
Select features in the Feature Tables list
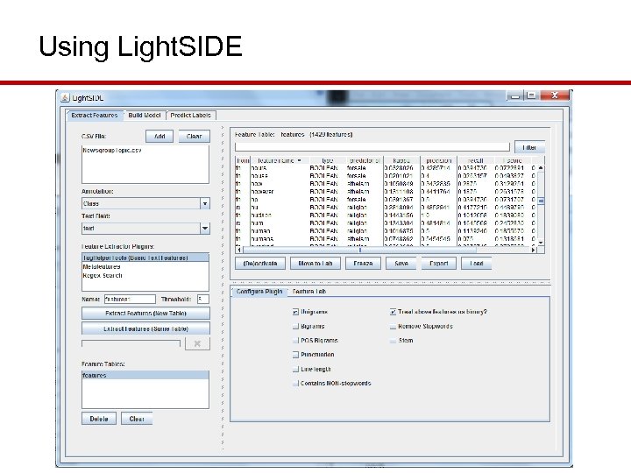click(x=145, y=375)
